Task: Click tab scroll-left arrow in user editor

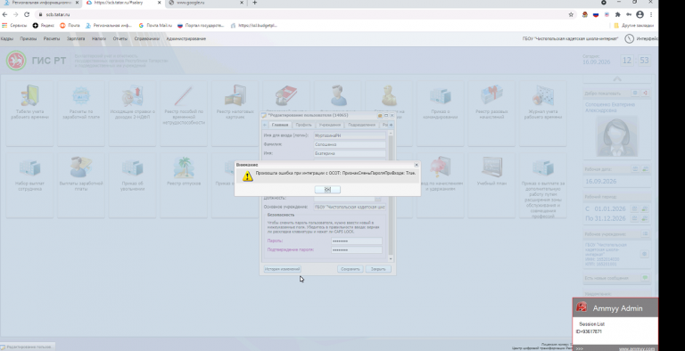Action: click(265, 125)
